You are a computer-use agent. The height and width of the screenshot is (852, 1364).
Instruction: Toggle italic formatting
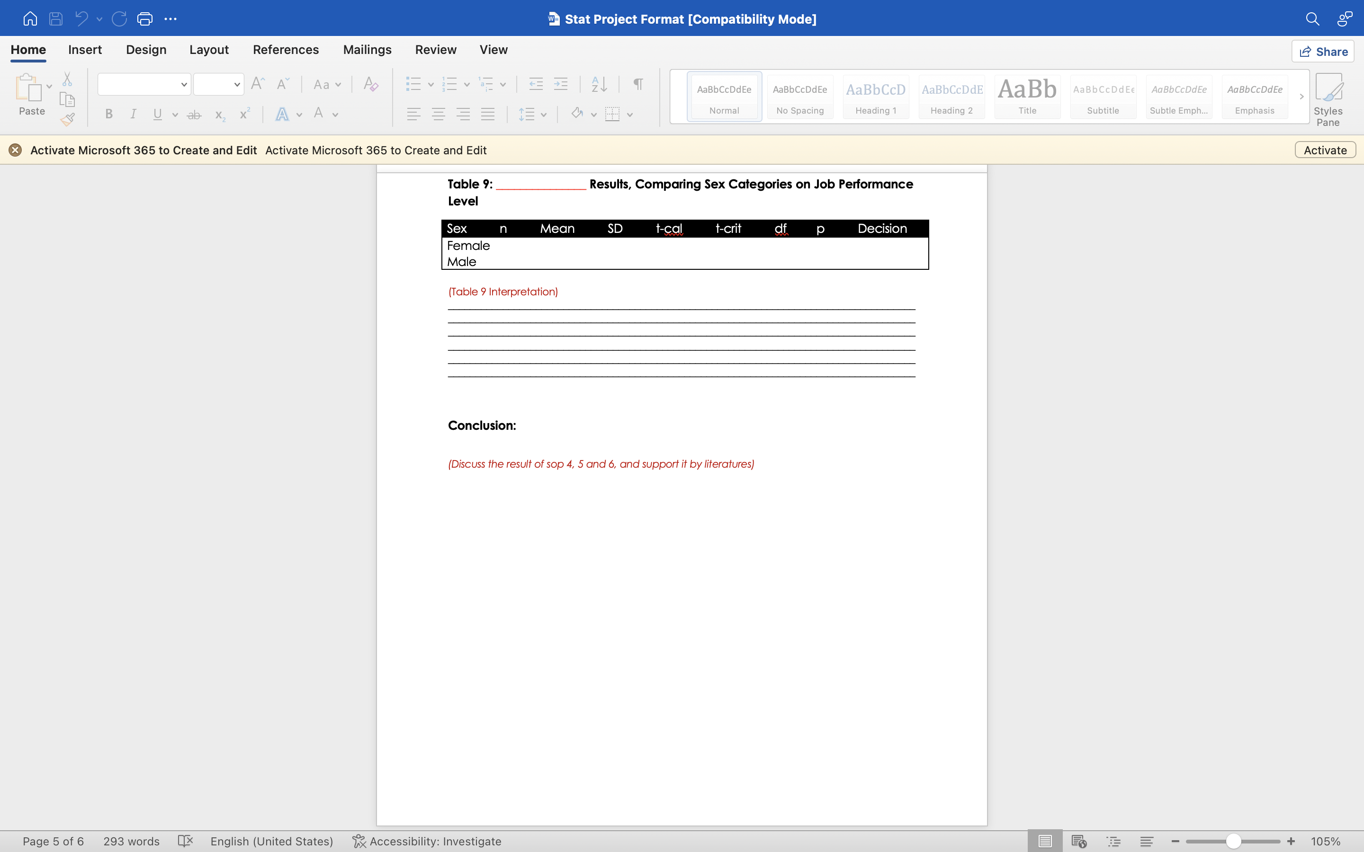point(133,114)
